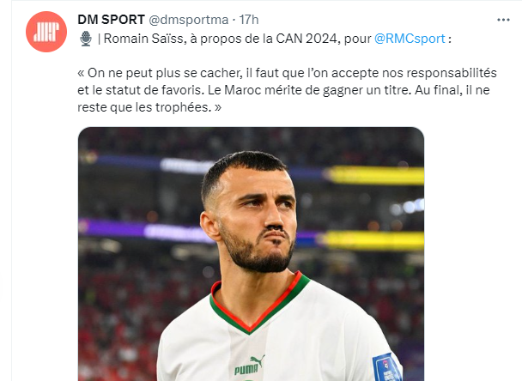Open the attached player photo
Viewport: 522px width, 381px height.
[x=251, y=254]
